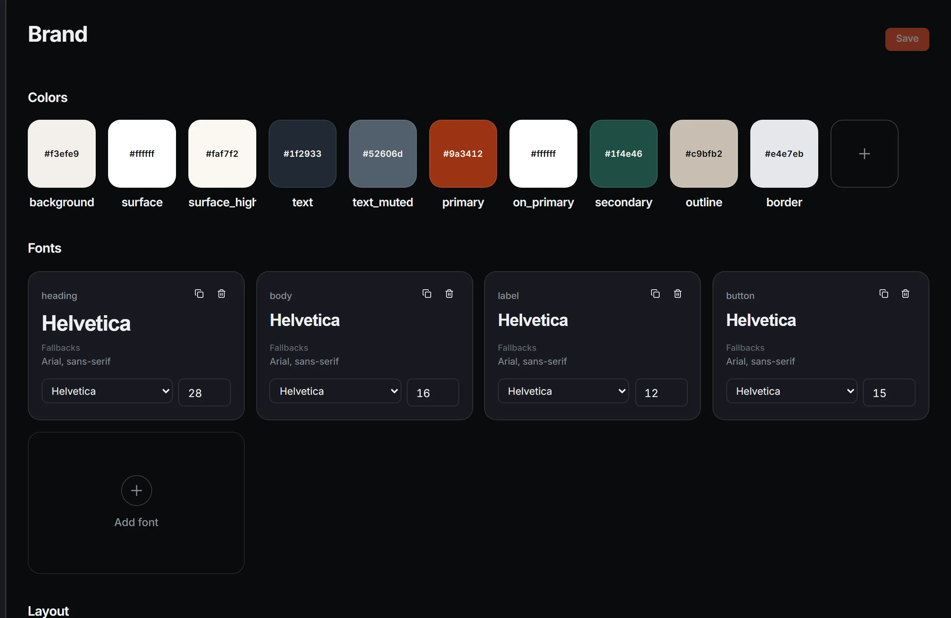Edit the body font size field 16
951x618 pixels.
pyautogui.click(x=433, y=393)
